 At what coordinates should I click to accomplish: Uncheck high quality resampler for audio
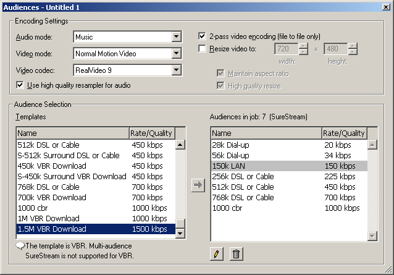[x=20, y=85]
